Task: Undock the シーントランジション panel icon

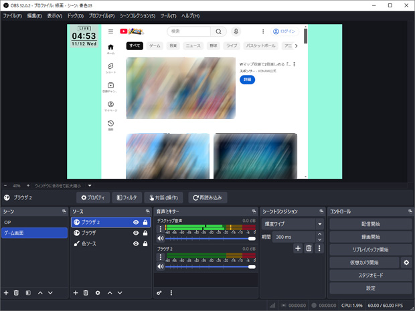Action: tap(321, 211)
